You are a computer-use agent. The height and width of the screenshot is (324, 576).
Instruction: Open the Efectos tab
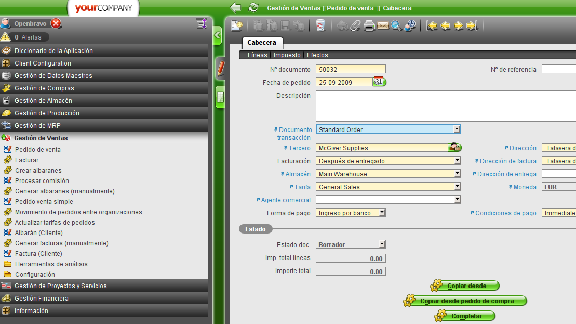tap(317, 55)
